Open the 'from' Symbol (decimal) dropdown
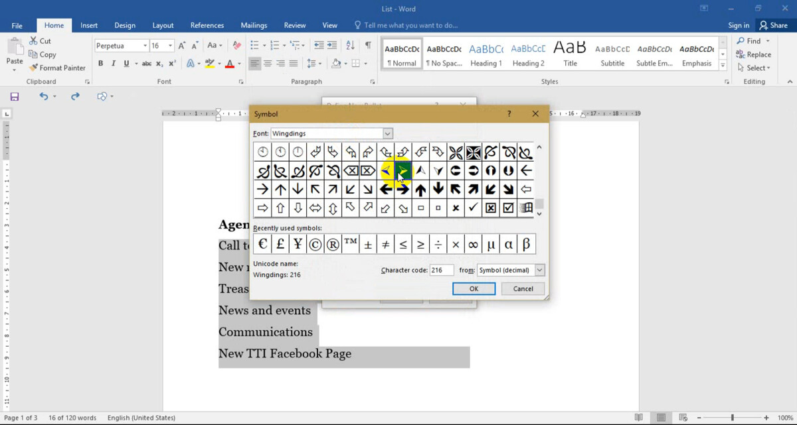The height and width of the screenshot is (425, 797). pyautogui.click(x=539, y=270)
